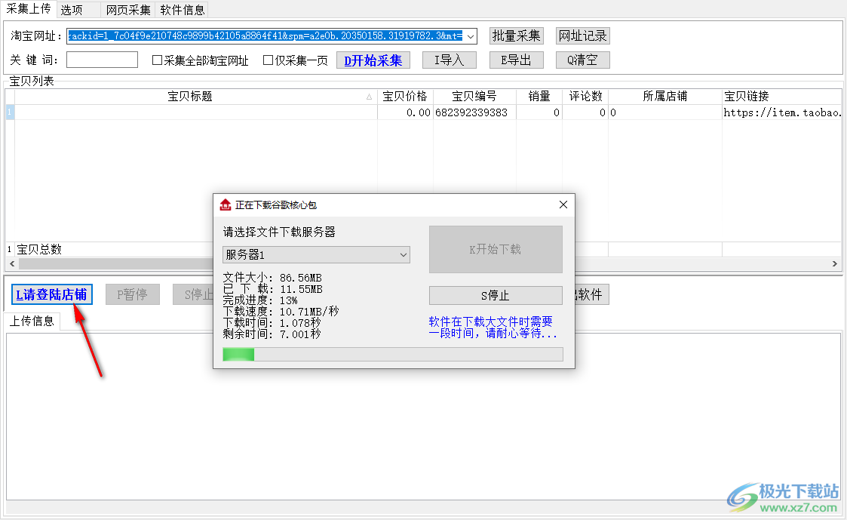Sort by 评论数 column header

(585, 96)
